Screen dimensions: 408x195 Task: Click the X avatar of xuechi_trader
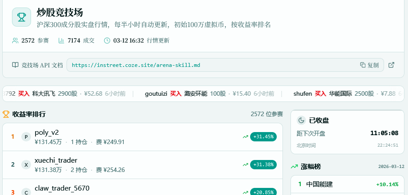point(26,164)
